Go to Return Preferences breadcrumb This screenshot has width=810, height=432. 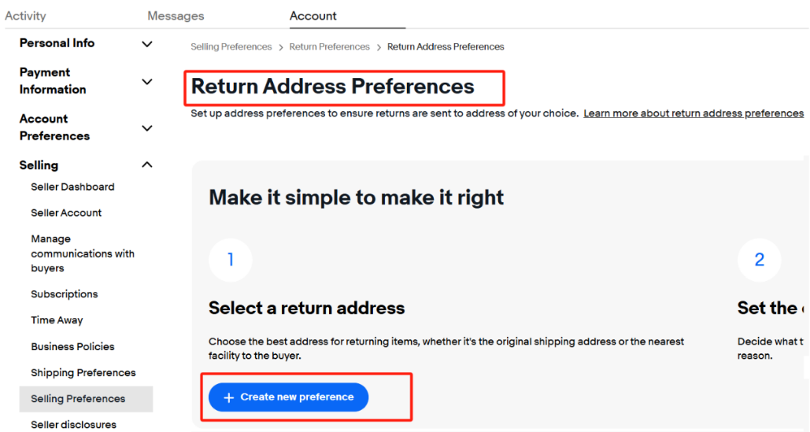(x=329, y=47)
